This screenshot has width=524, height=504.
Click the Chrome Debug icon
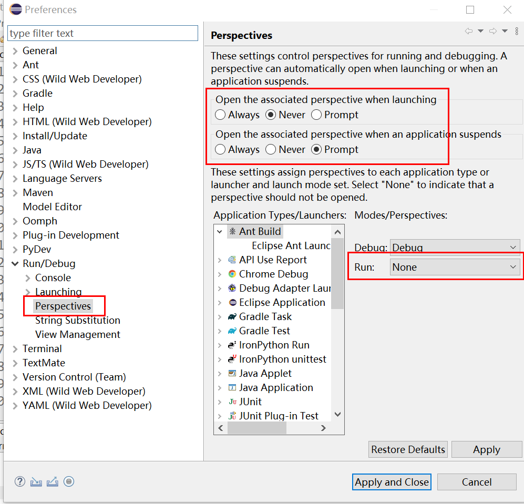tap(232, 274)
